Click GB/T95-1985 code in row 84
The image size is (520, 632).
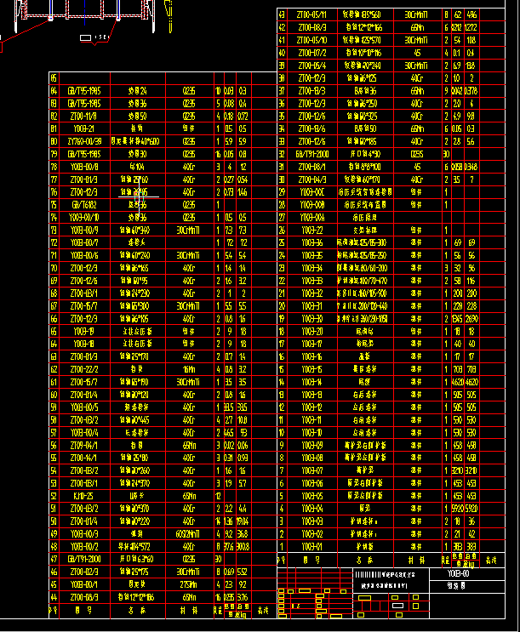pos(84,91)
